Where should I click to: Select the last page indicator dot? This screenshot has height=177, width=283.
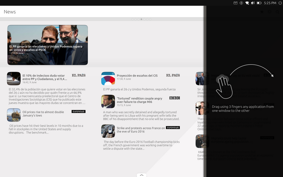pos(150,19)
